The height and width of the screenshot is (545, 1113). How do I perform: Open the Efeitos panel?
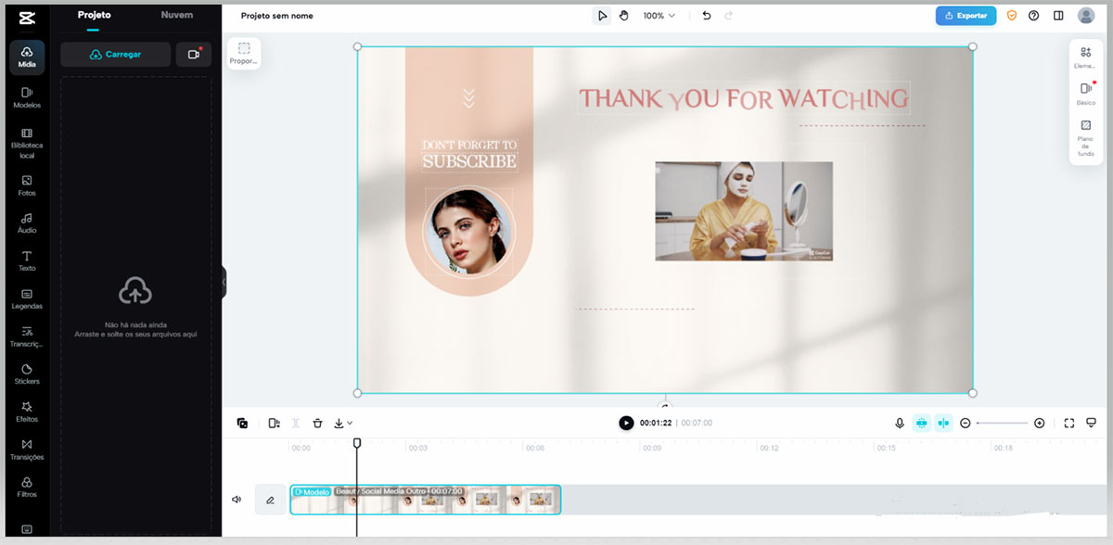click(27, 412)
